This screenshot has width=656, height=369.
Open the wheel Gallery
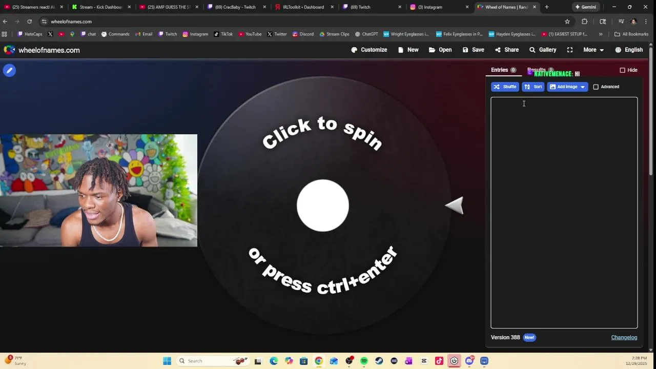(x=543, y=50)
